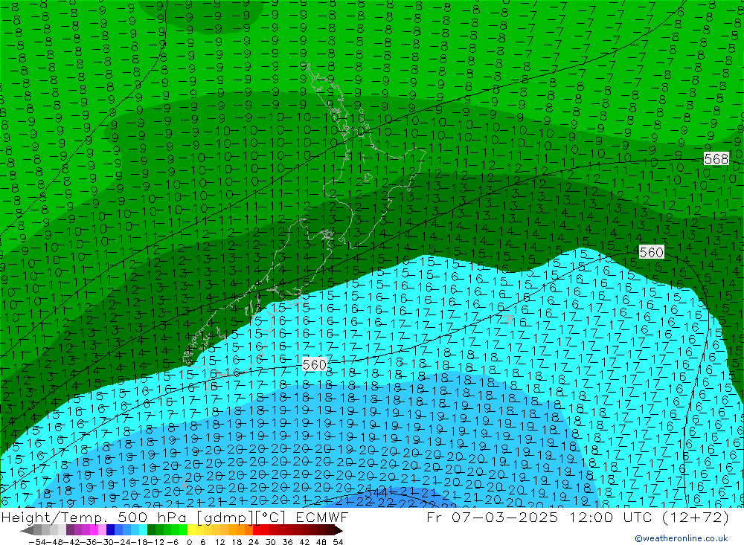Click the 'Height/Temp.' title text

click(x=53, y=517)
